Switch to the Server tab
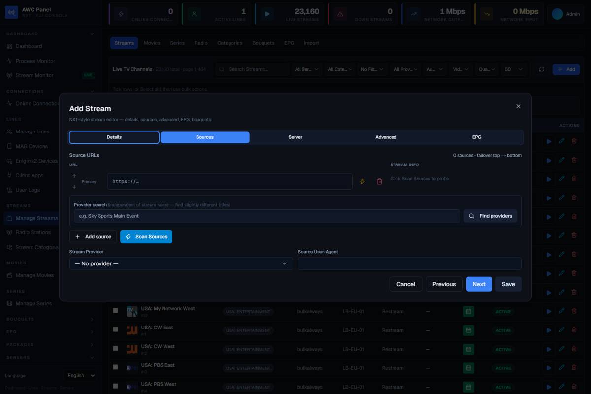Screen dimensions: 591x394 (295, 137)
